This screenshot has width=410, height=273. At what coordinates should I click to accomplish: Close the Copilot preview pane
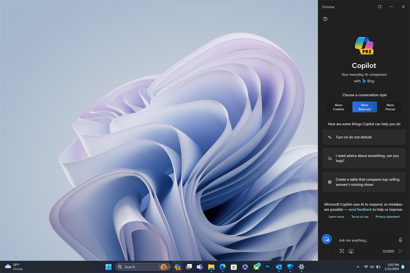click(x=403, y=7)
